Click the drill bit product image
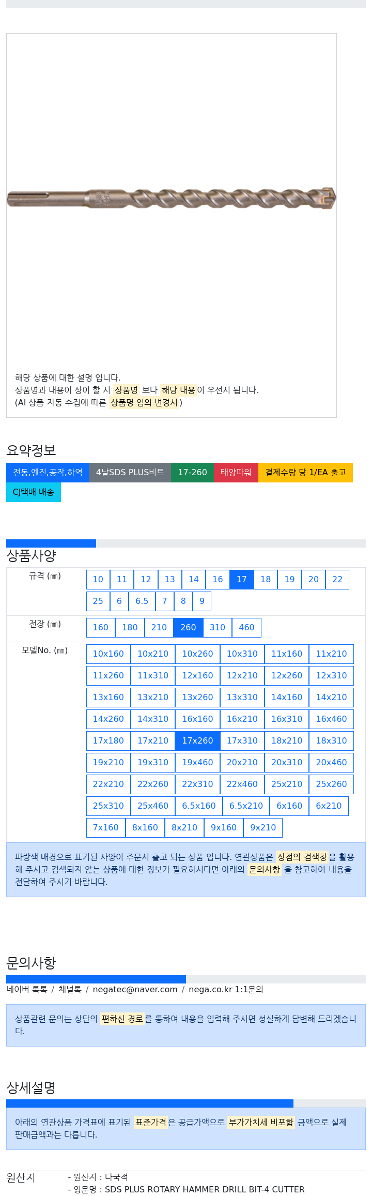372x1196 pixels. coord(171,199)
